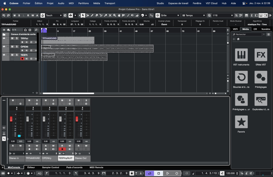Click the TRYfolSOUND channel fader handle

pyautogui.click(x=28, y=119)
